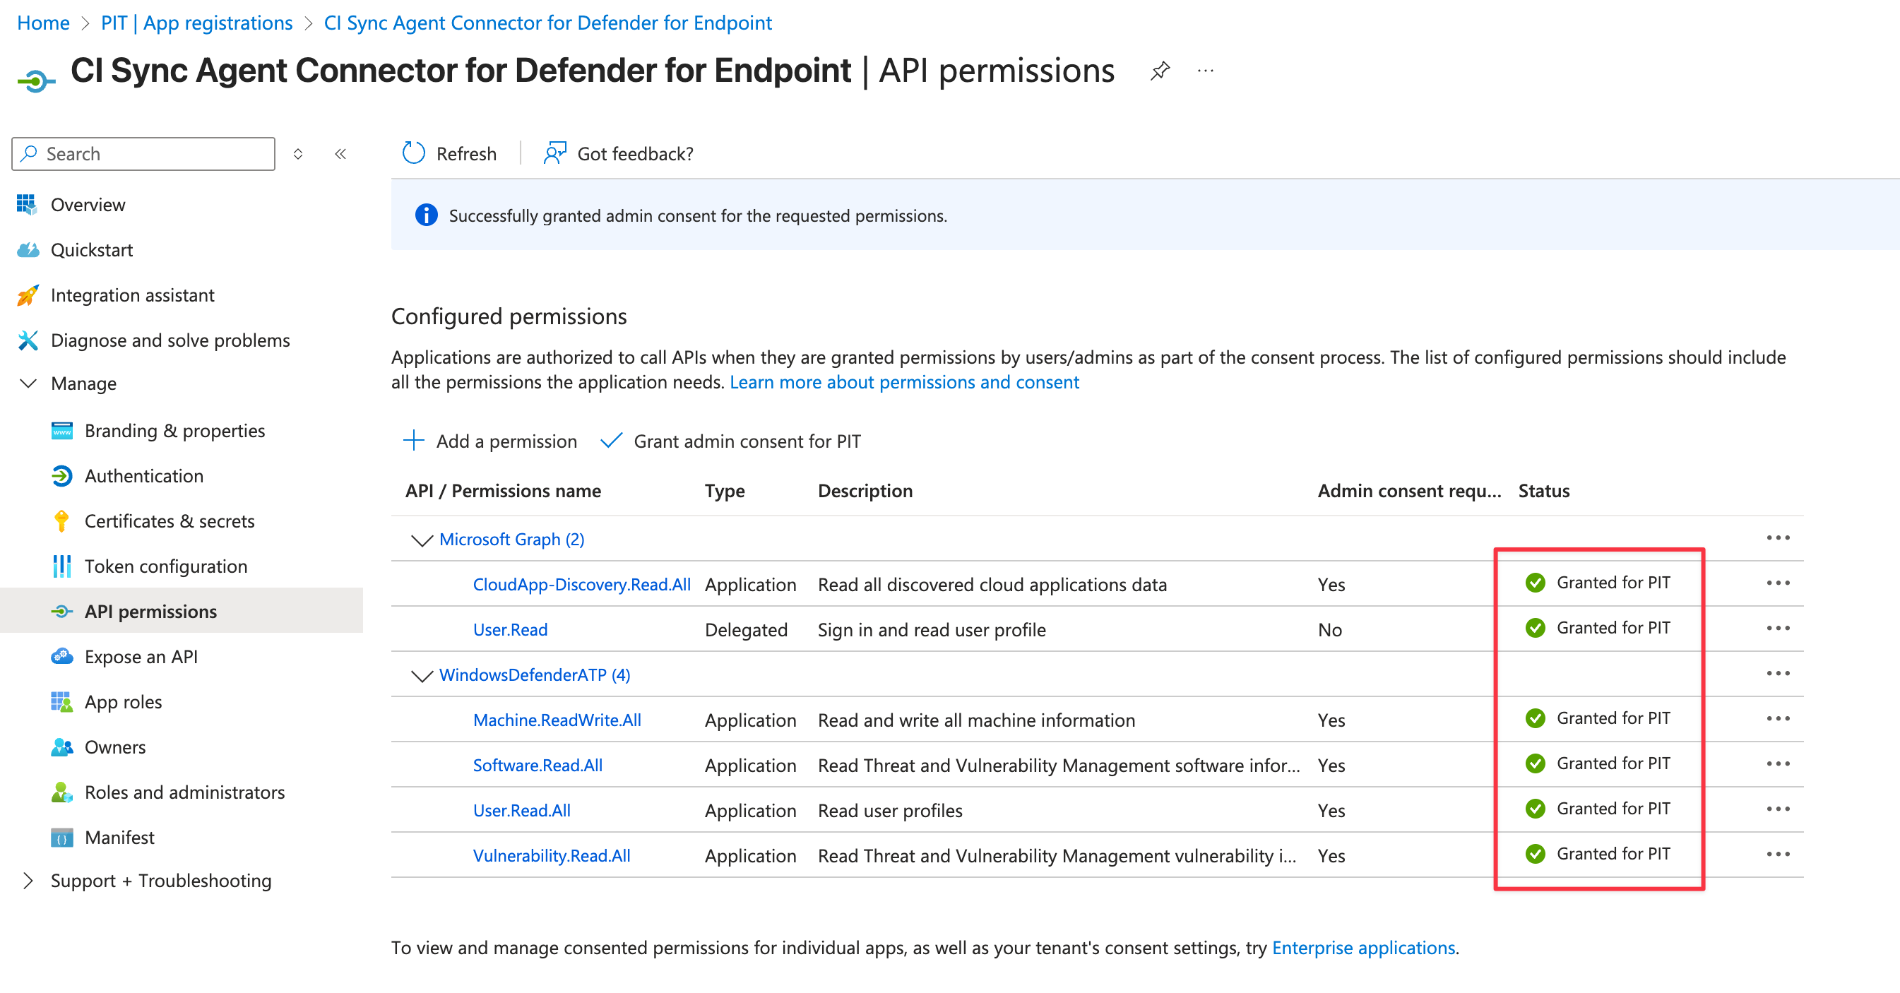The height and width of the screenshot is (993, 1900).
Task: Click Grant admin consent for PIT
Action: click(730, 441)
